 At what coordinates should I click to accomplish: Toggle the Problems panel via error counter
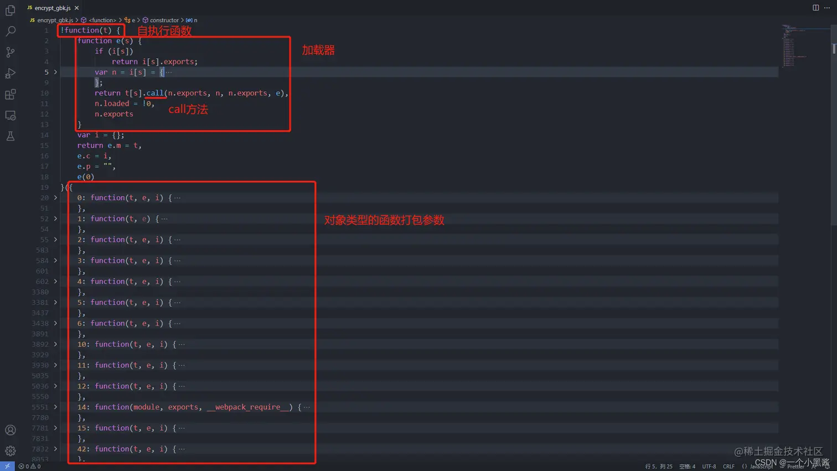pos(25,467)
